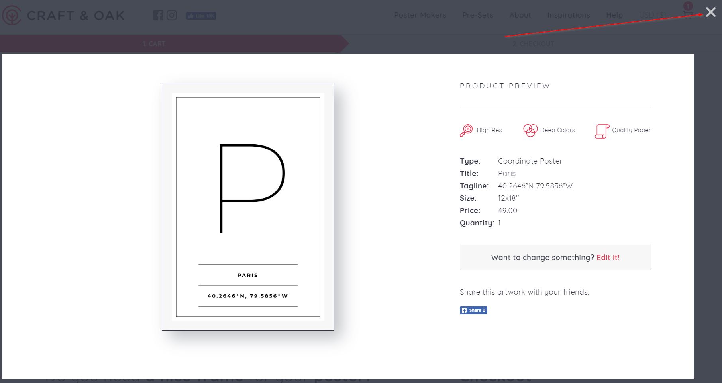Go to the About page
Viewport: 722px width, 383px height.
[x=520, y=15]
